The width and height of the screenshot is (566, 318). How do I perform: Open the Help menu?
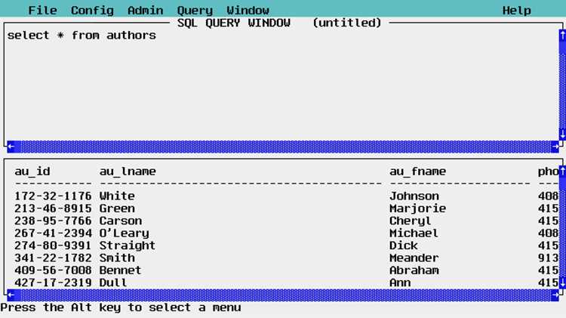click(516, 10)
